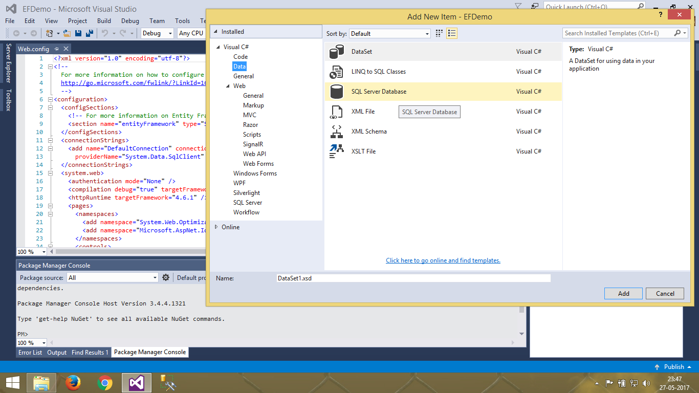The width and height of the screenshot is (699, 393).
Task: Select the Data category in tree
Action: tap(239, 67)
